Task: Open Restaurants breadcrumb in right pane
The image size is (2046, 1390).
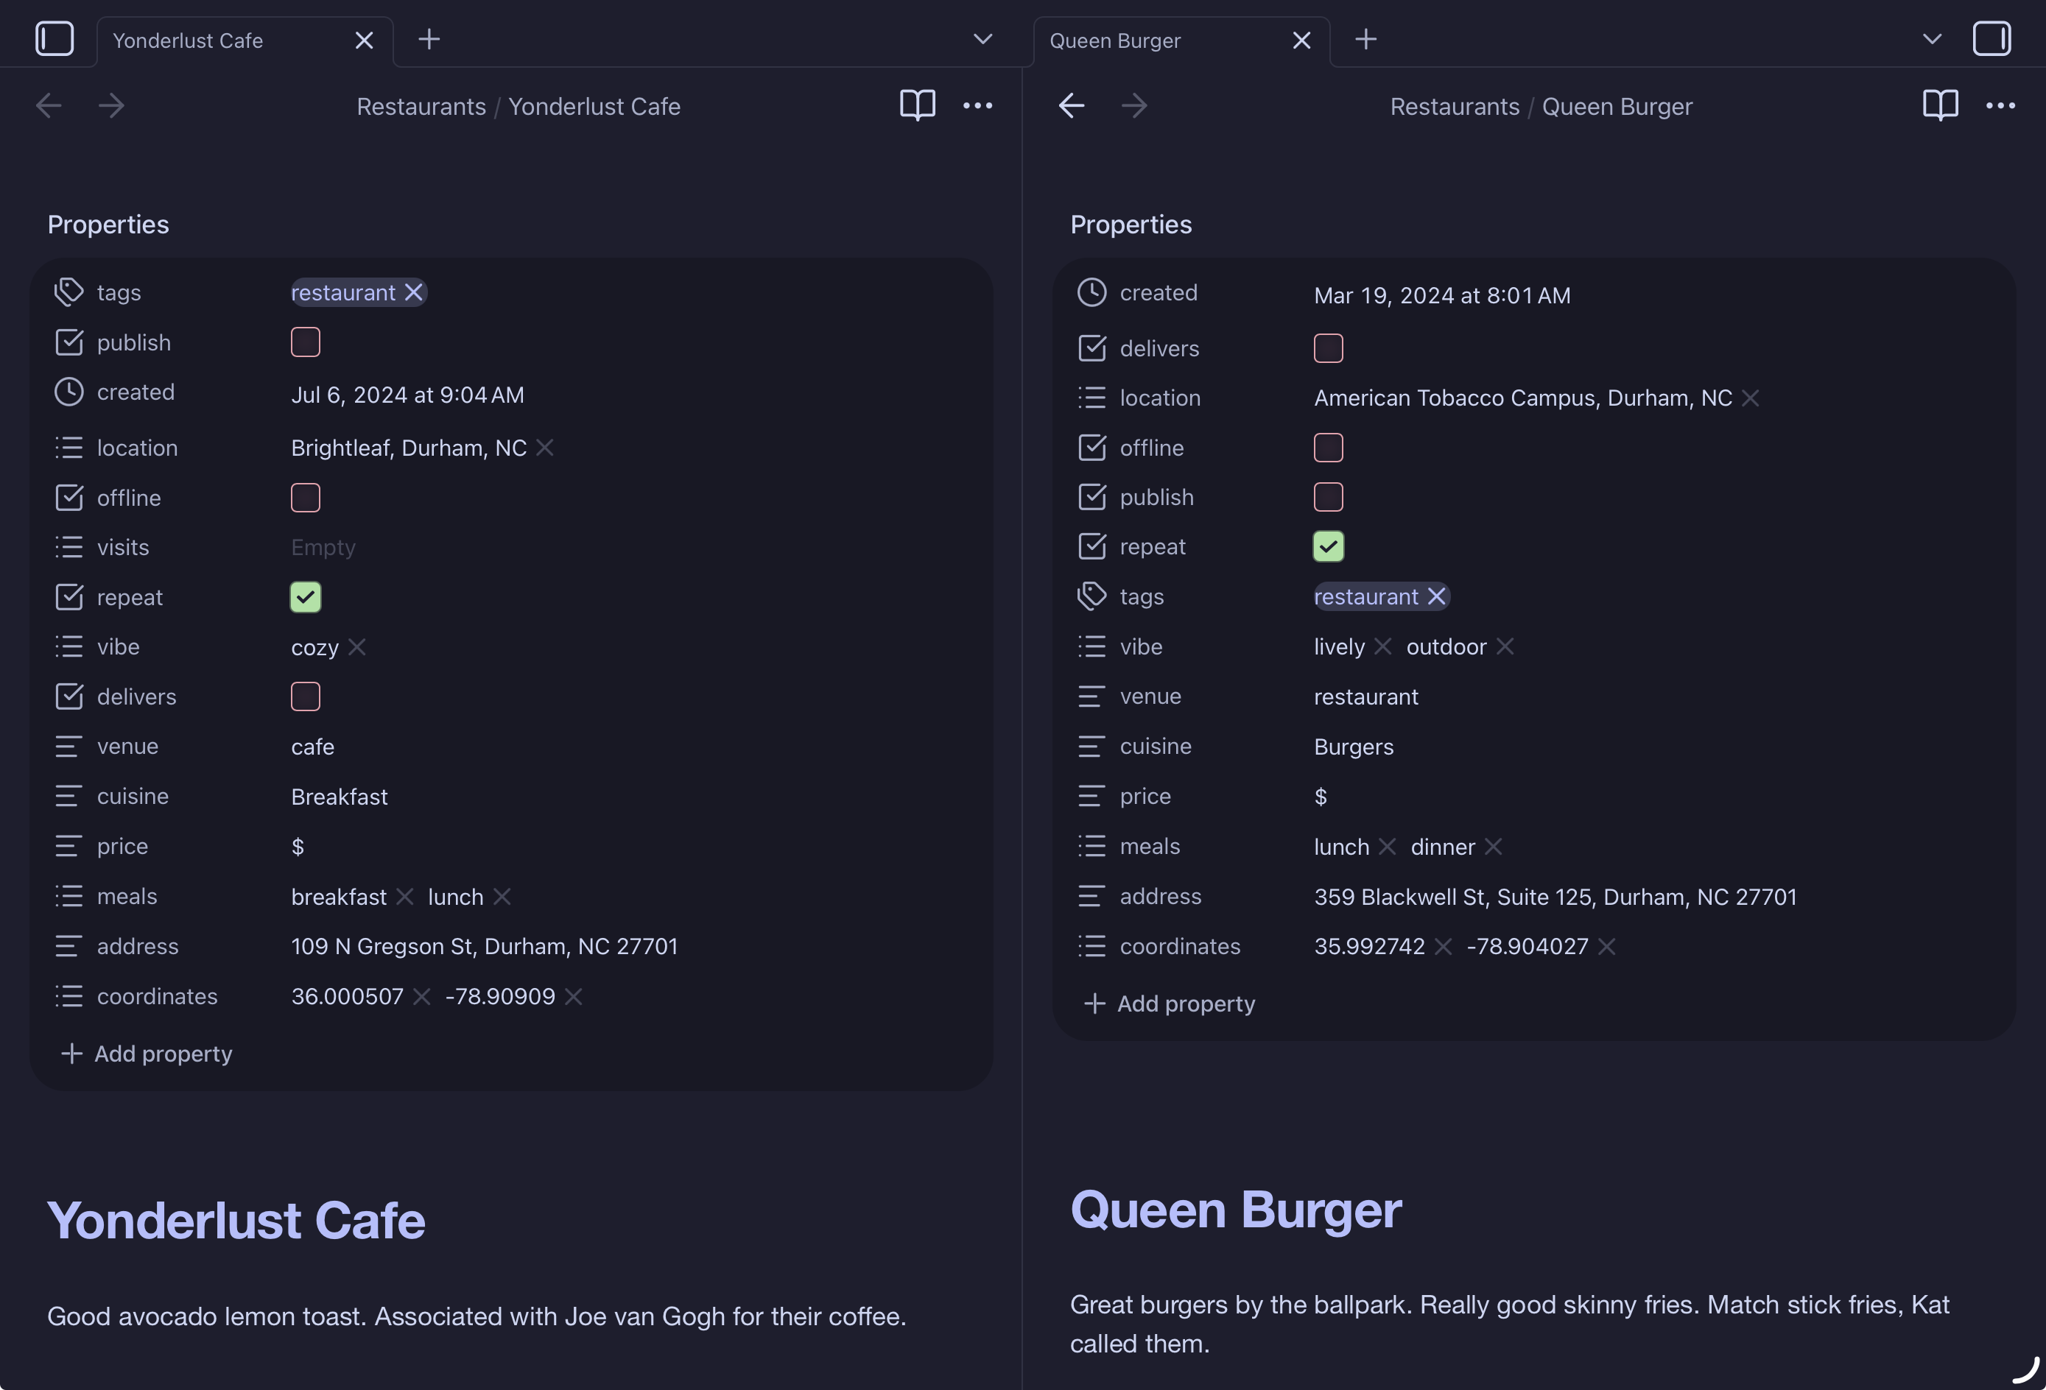Action: [x=1455, y=107]
